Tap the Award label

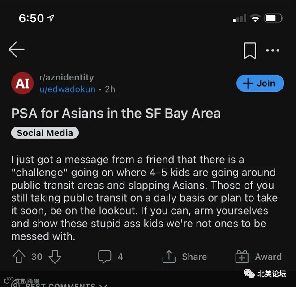[268, 257]
